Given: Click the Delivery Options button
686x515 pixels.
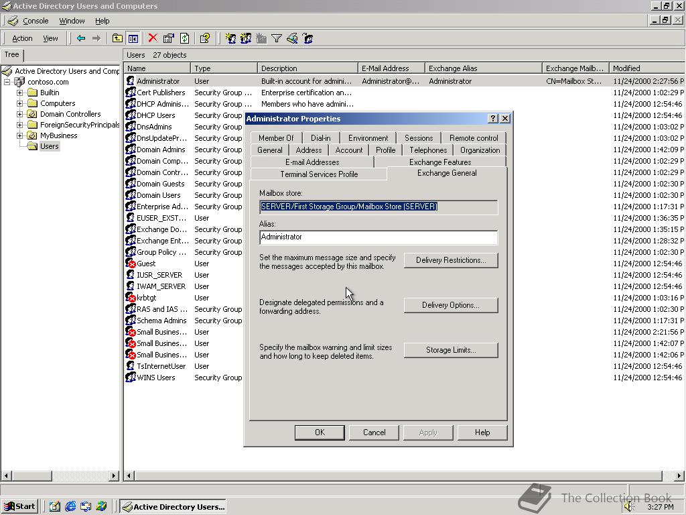Looking at the screenshot, I should tap(451, 305).
